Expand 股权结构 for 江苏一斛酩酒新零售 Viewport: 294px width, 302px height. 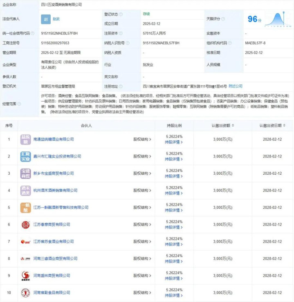pyautogui.click(x=142, y=207)
